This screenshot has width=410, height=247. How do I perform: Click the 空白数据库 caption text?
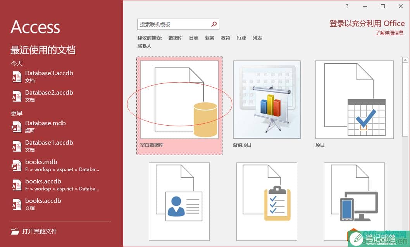pyautogui.click(x=152, y=145)
